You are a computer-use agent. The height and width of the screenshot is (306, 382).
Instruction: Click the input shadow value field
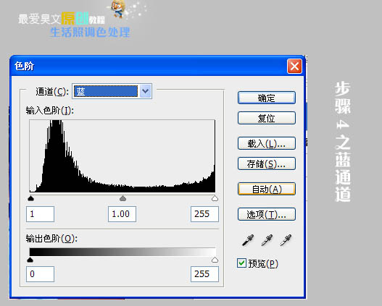40,214
